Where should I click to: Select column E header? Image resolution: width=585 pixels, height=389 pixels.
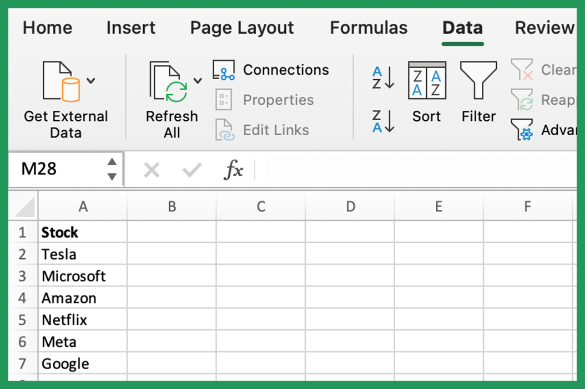(x=438, y=207)
